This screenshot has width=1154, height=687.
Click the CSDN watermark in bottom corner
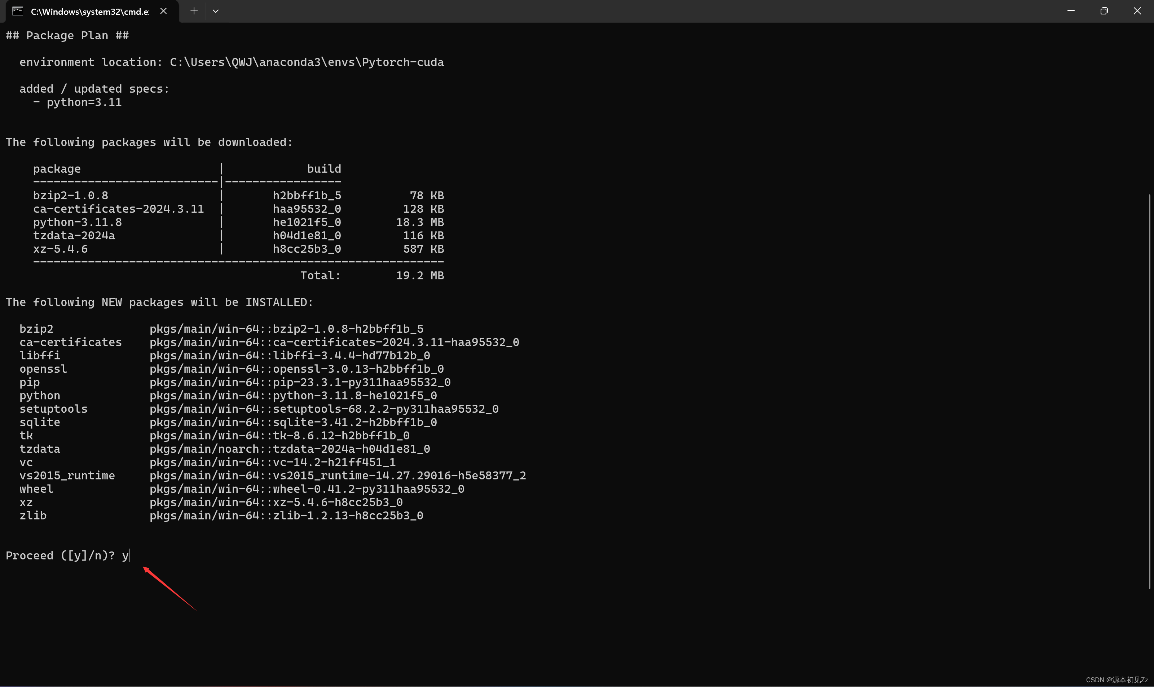pos(1116,679)
